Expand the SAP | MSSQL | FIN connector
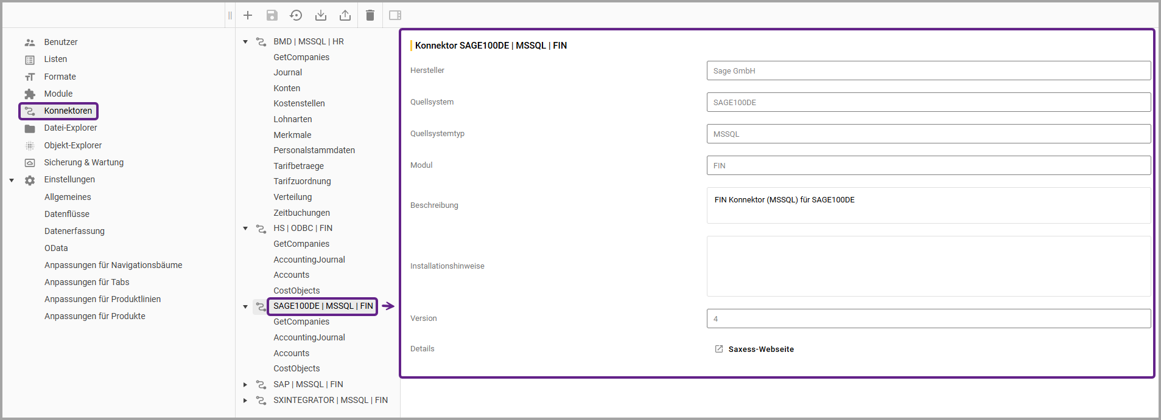Image resolution: width=1161 pixels, height=420 pixels. tap(245, 385)
